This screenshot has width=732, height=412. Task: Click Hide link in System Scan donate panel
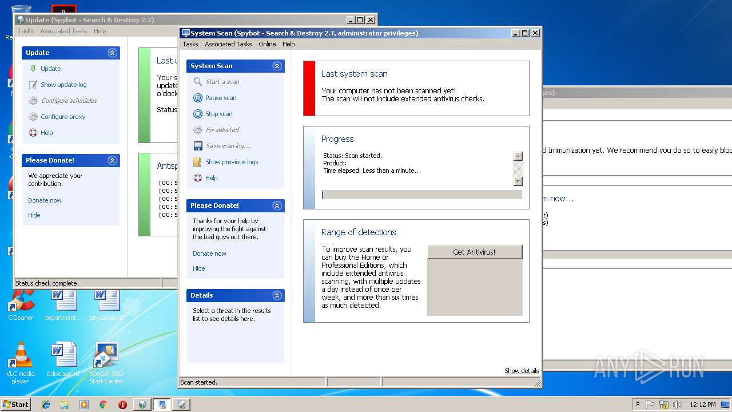tap(198, 268)
